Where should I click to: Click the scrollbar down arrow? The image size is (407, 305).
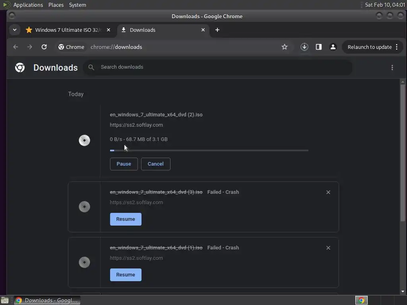[403, 291]
